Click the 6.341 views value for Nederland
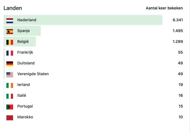The image size is (190, 133). [178, 20]
